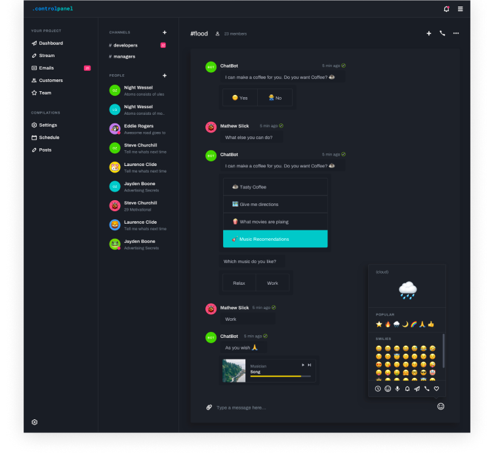Switch to heart tab in emoji picker
Screen dimensions: 496x456
click(x=436, y=388)
